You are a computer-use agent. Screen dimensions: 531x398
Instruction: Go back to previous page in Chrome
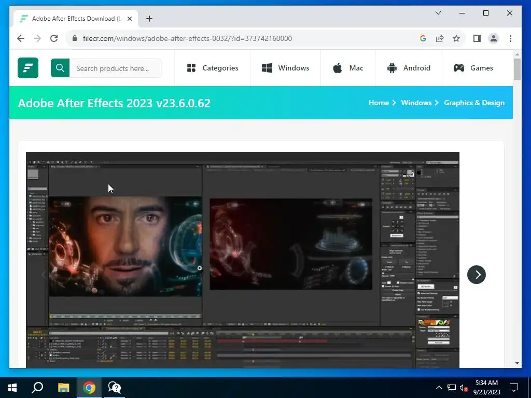click(x=21, y=38)
